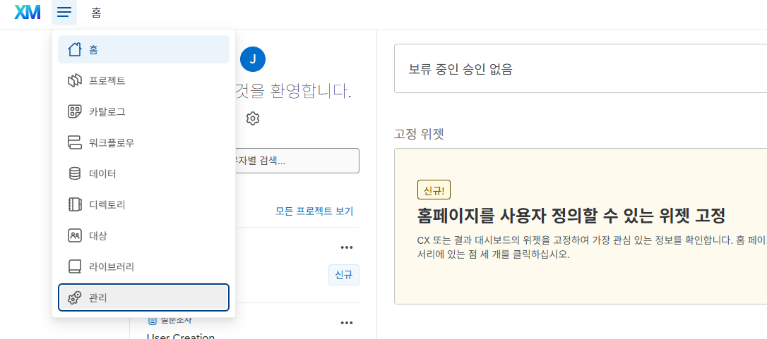This screenshot has height=339, width=767.
Task: Click 모든 프로젝트 보기 link
Action: pyautogui.click(x=314, y=211)
